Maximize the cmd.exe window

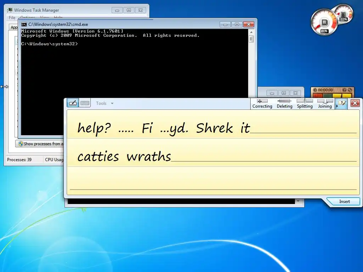[x=237, y=24]
